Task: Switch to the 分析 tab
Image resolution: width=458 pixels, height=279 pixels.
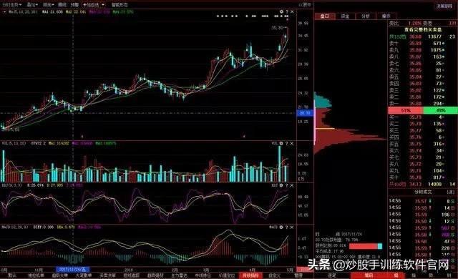Action: pyautogui.click(x=366, y=16)
